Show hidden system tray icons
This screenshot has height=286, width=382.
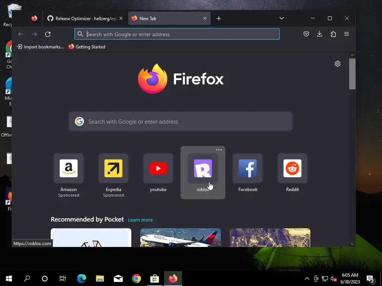(x=307, y=279)
